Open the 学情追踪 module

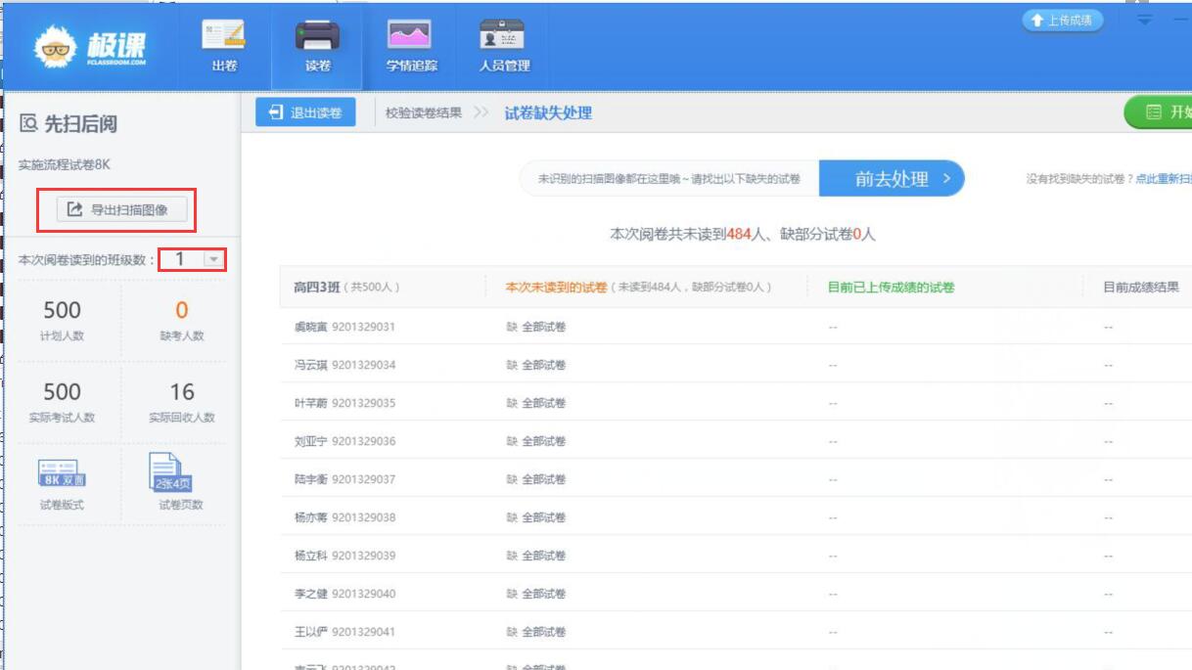[x=411, y=46]
